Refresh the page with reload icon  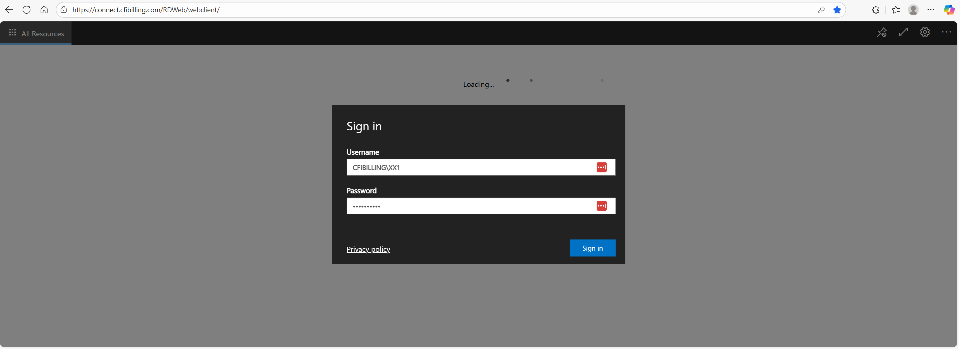tap(27, 10)
